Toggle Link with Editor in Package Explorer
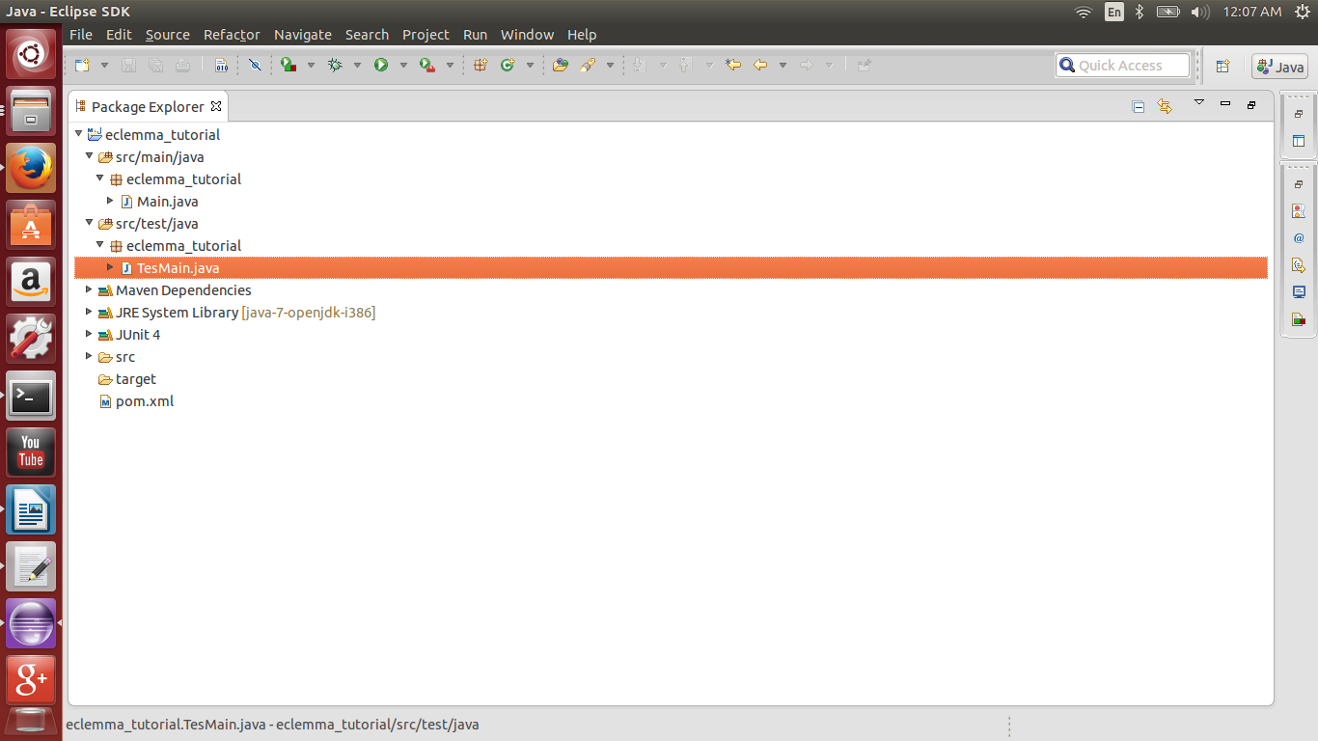This screenshot has height=741, width=1318. 1165,106
